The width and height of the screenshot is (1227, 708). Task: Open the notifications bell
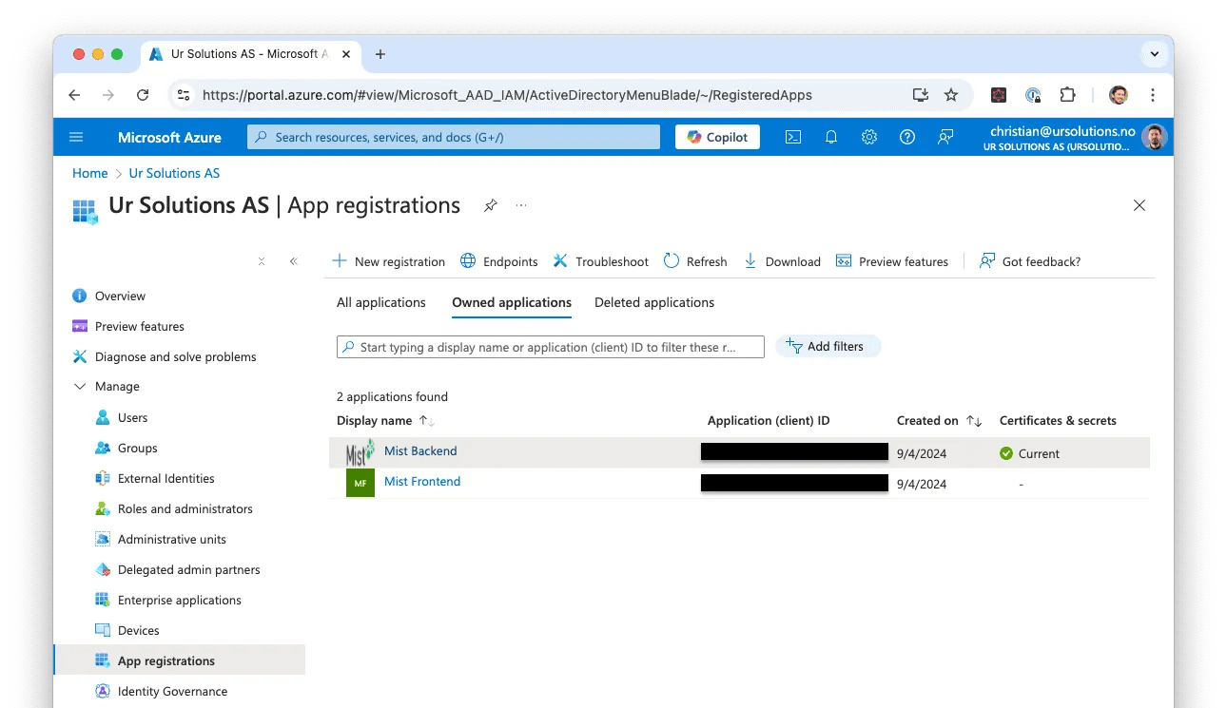pos(831,137)
